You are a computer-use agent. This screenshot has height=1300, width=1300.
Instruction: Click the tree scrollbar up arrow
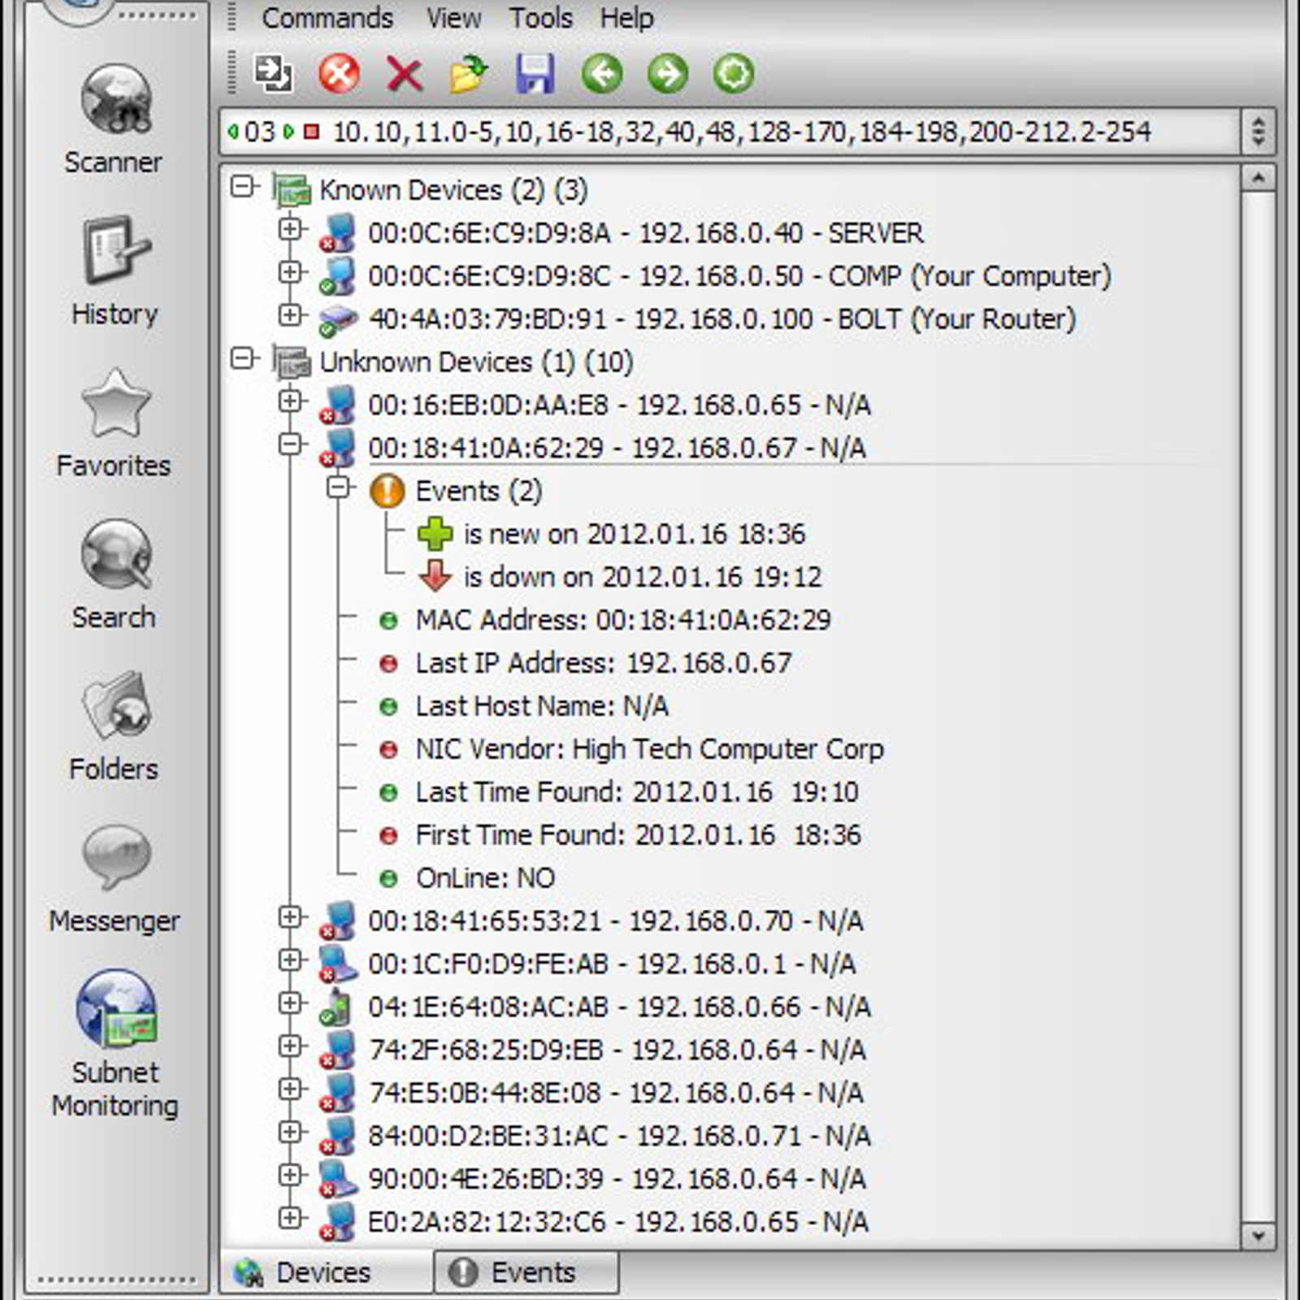[1259, 177]
